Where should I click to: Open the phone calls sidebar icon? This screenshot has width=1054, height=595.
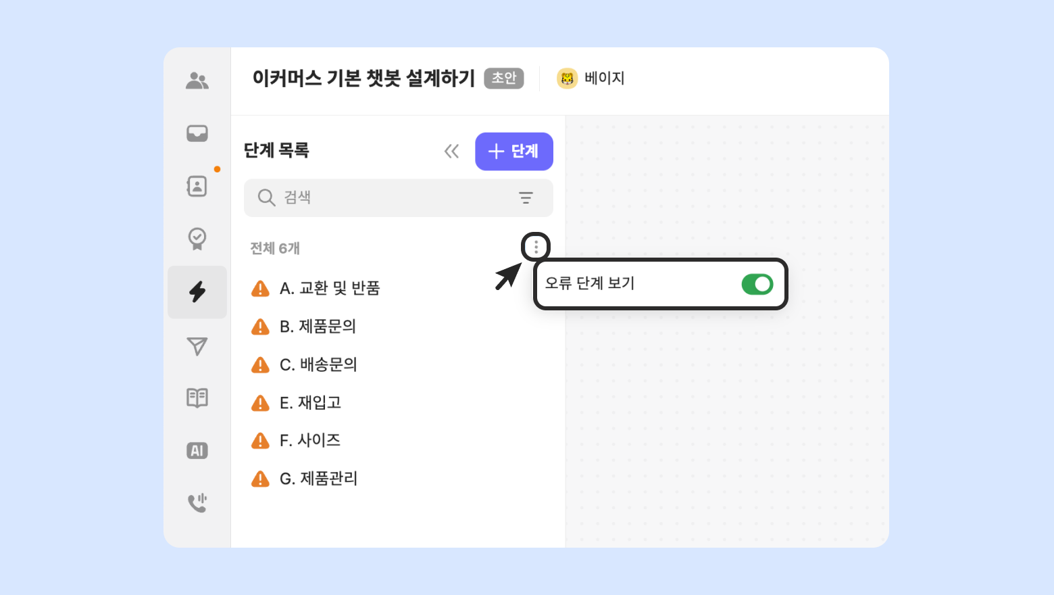click(x=197, y=503)
